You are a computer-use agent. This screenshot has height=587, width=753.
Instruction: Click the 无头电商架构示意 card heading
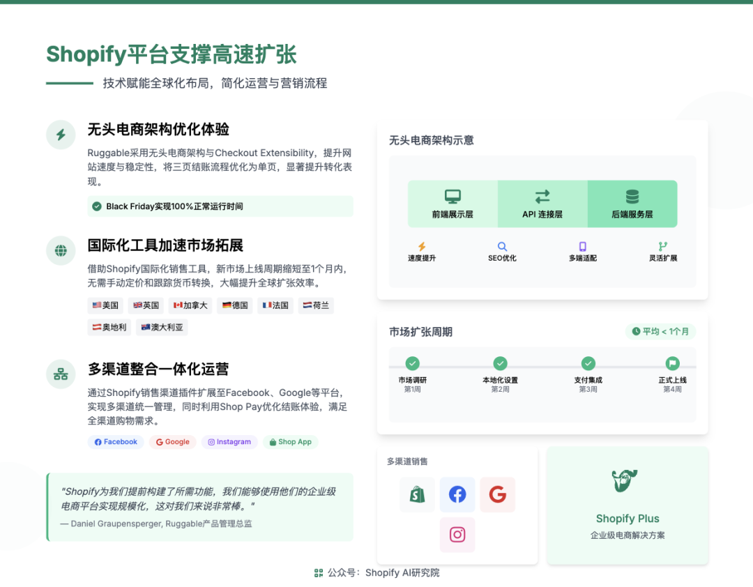(432, 140)
